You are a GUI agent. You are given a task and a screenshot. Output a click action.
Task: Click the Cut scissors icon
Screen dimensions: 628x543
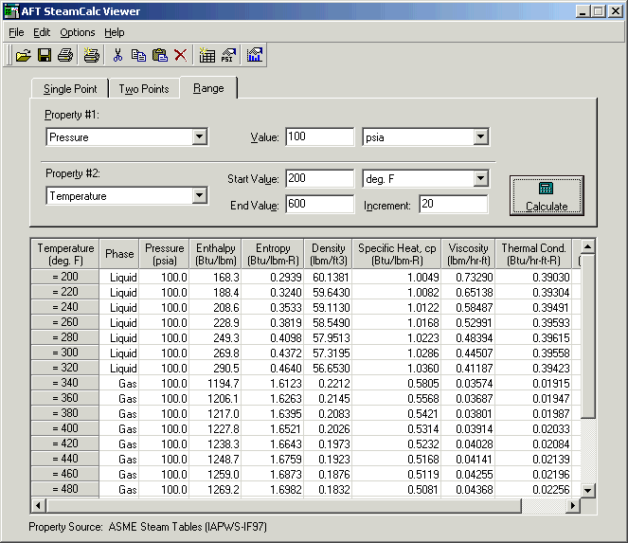coord(118,55)
